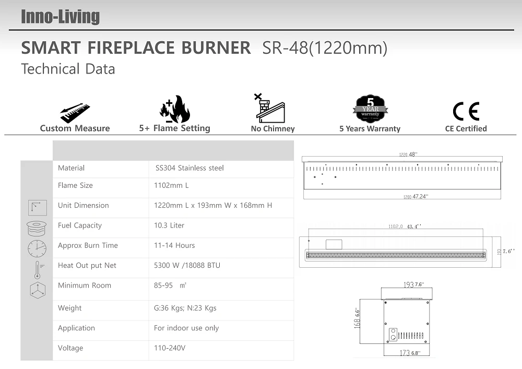The height and width of the screenshot is (369, 522).
Task: Click the SS304 Stainless steel value
Action: click(189, 168)
